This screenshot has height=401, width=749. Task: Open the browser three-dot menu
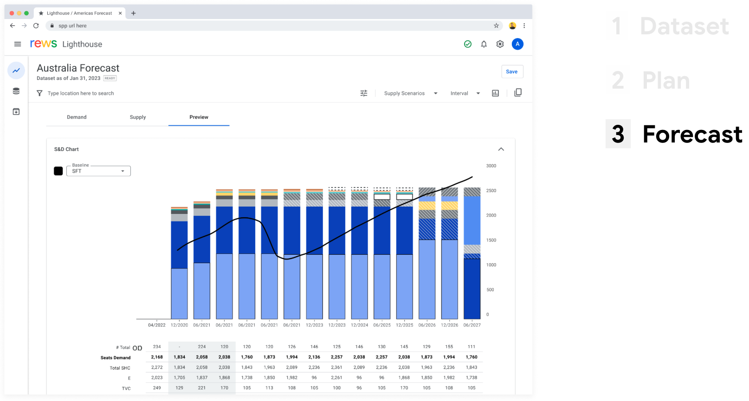coord(524,26)
